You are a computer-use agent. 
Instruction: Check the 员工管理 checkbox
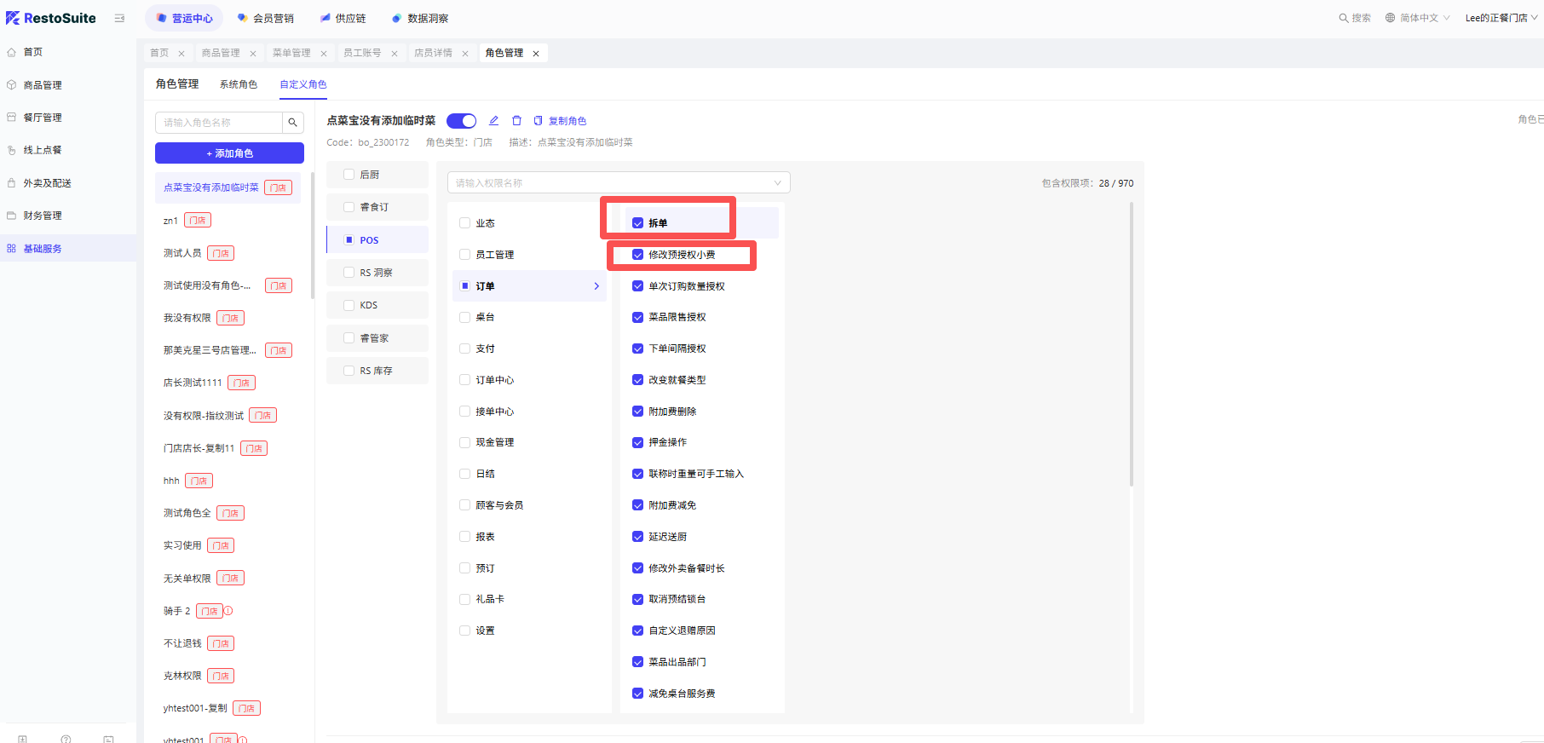tap(464, 255)
